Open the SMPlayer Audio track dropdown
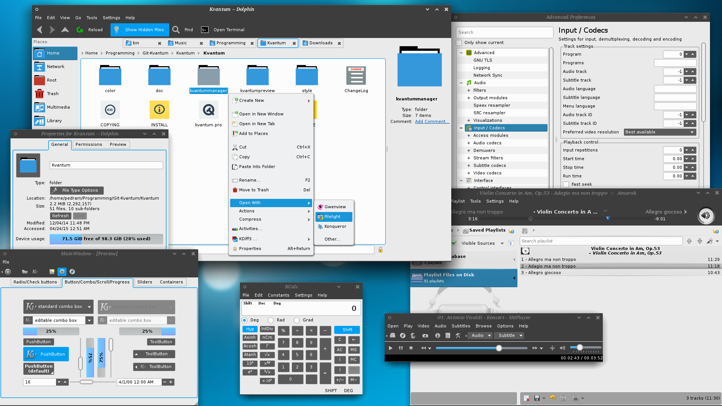 click(x=480, y=335)
